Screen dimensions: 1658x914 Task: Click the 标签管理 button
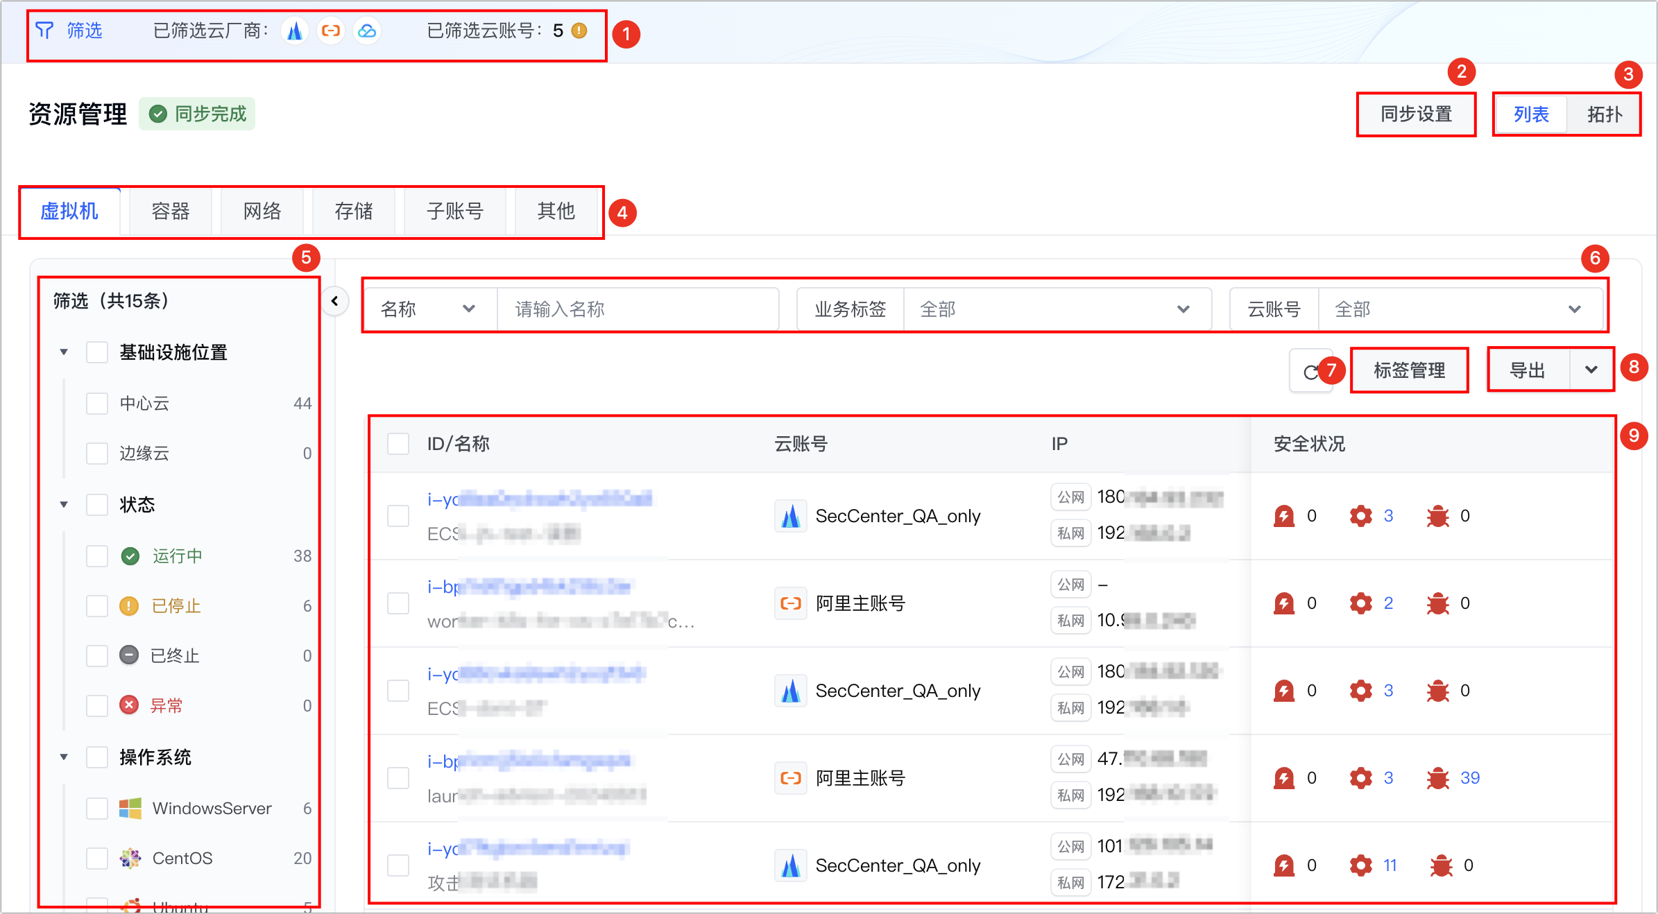tap(1410, 370)
